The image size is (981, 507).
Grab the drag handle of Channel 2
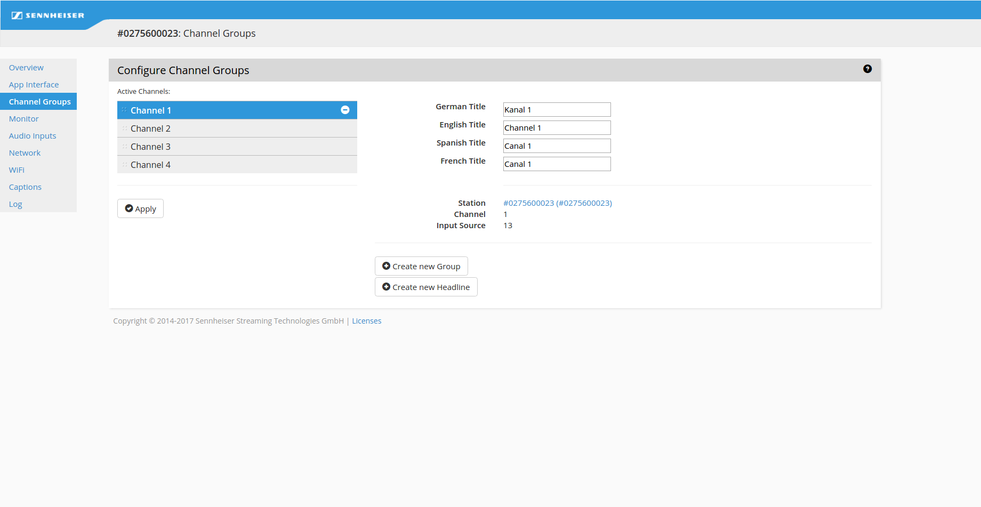(124, 128)
